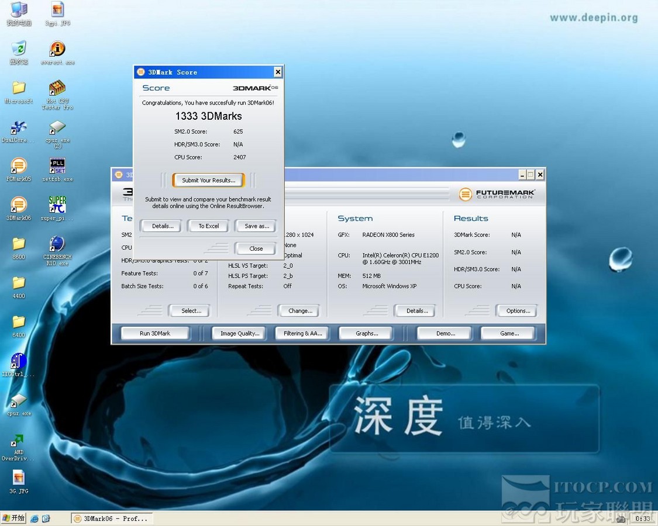The image size is (658, 526).
Task: Click the keyboard icon in the system tray
Action: [x=621, y=519]
